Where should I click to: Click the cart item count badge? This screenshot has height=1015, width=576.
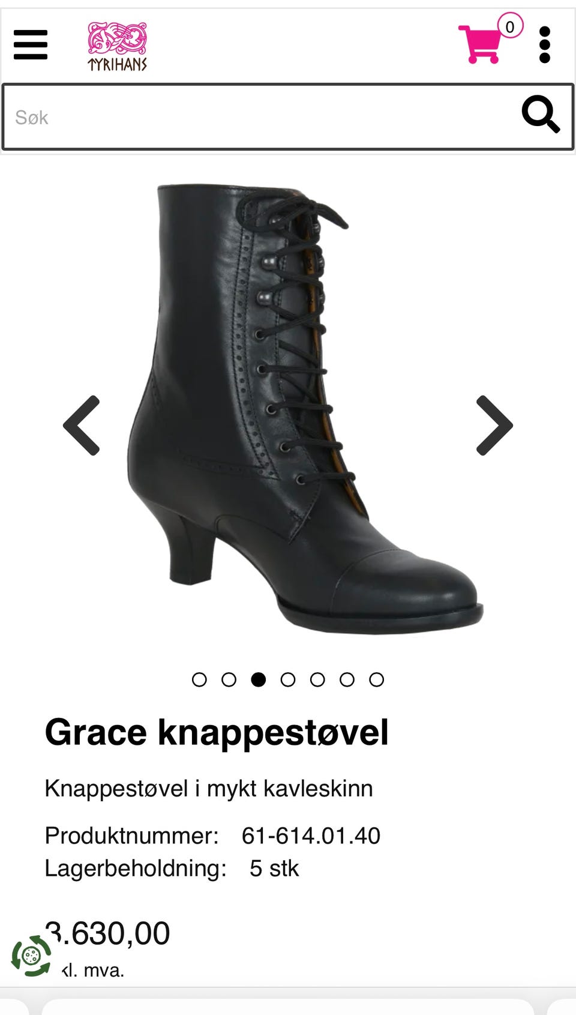[x=510, y=26]
